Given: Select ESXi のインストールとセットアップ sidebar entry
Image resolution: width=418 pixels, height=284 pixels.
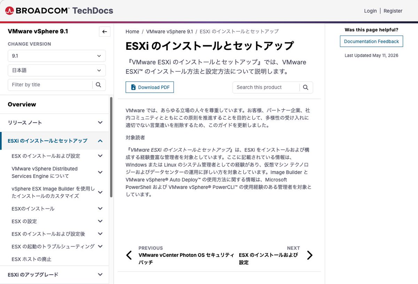Looking at the screenshot, I should coord(47,141).
